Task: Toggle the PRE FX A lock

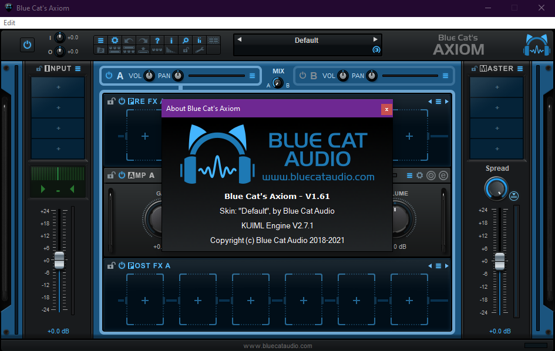Action: point(112,101)
